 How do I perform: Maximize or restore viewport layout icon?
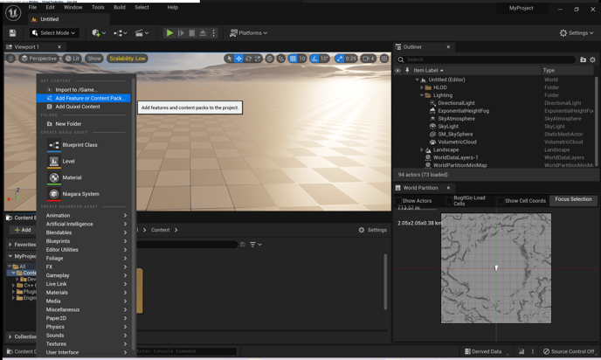(384, 59)
